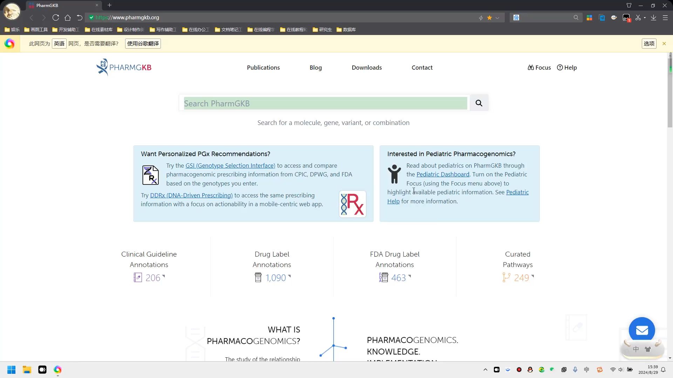This screenshot has width=673, height=378.
Task: Click the 英语 language selector
Action: 59,44
